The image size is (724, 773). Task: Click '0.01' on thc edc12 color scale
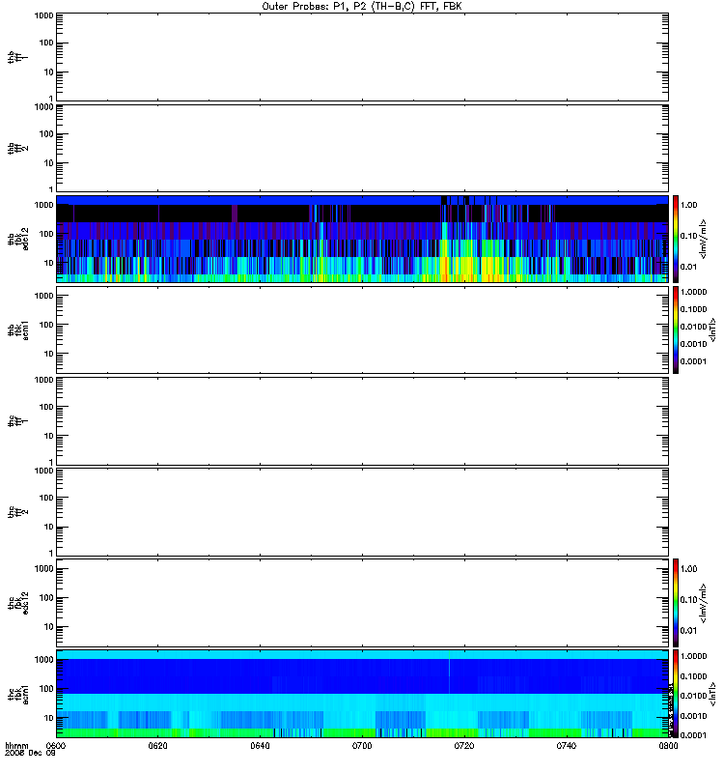click(x=688, y=631)
